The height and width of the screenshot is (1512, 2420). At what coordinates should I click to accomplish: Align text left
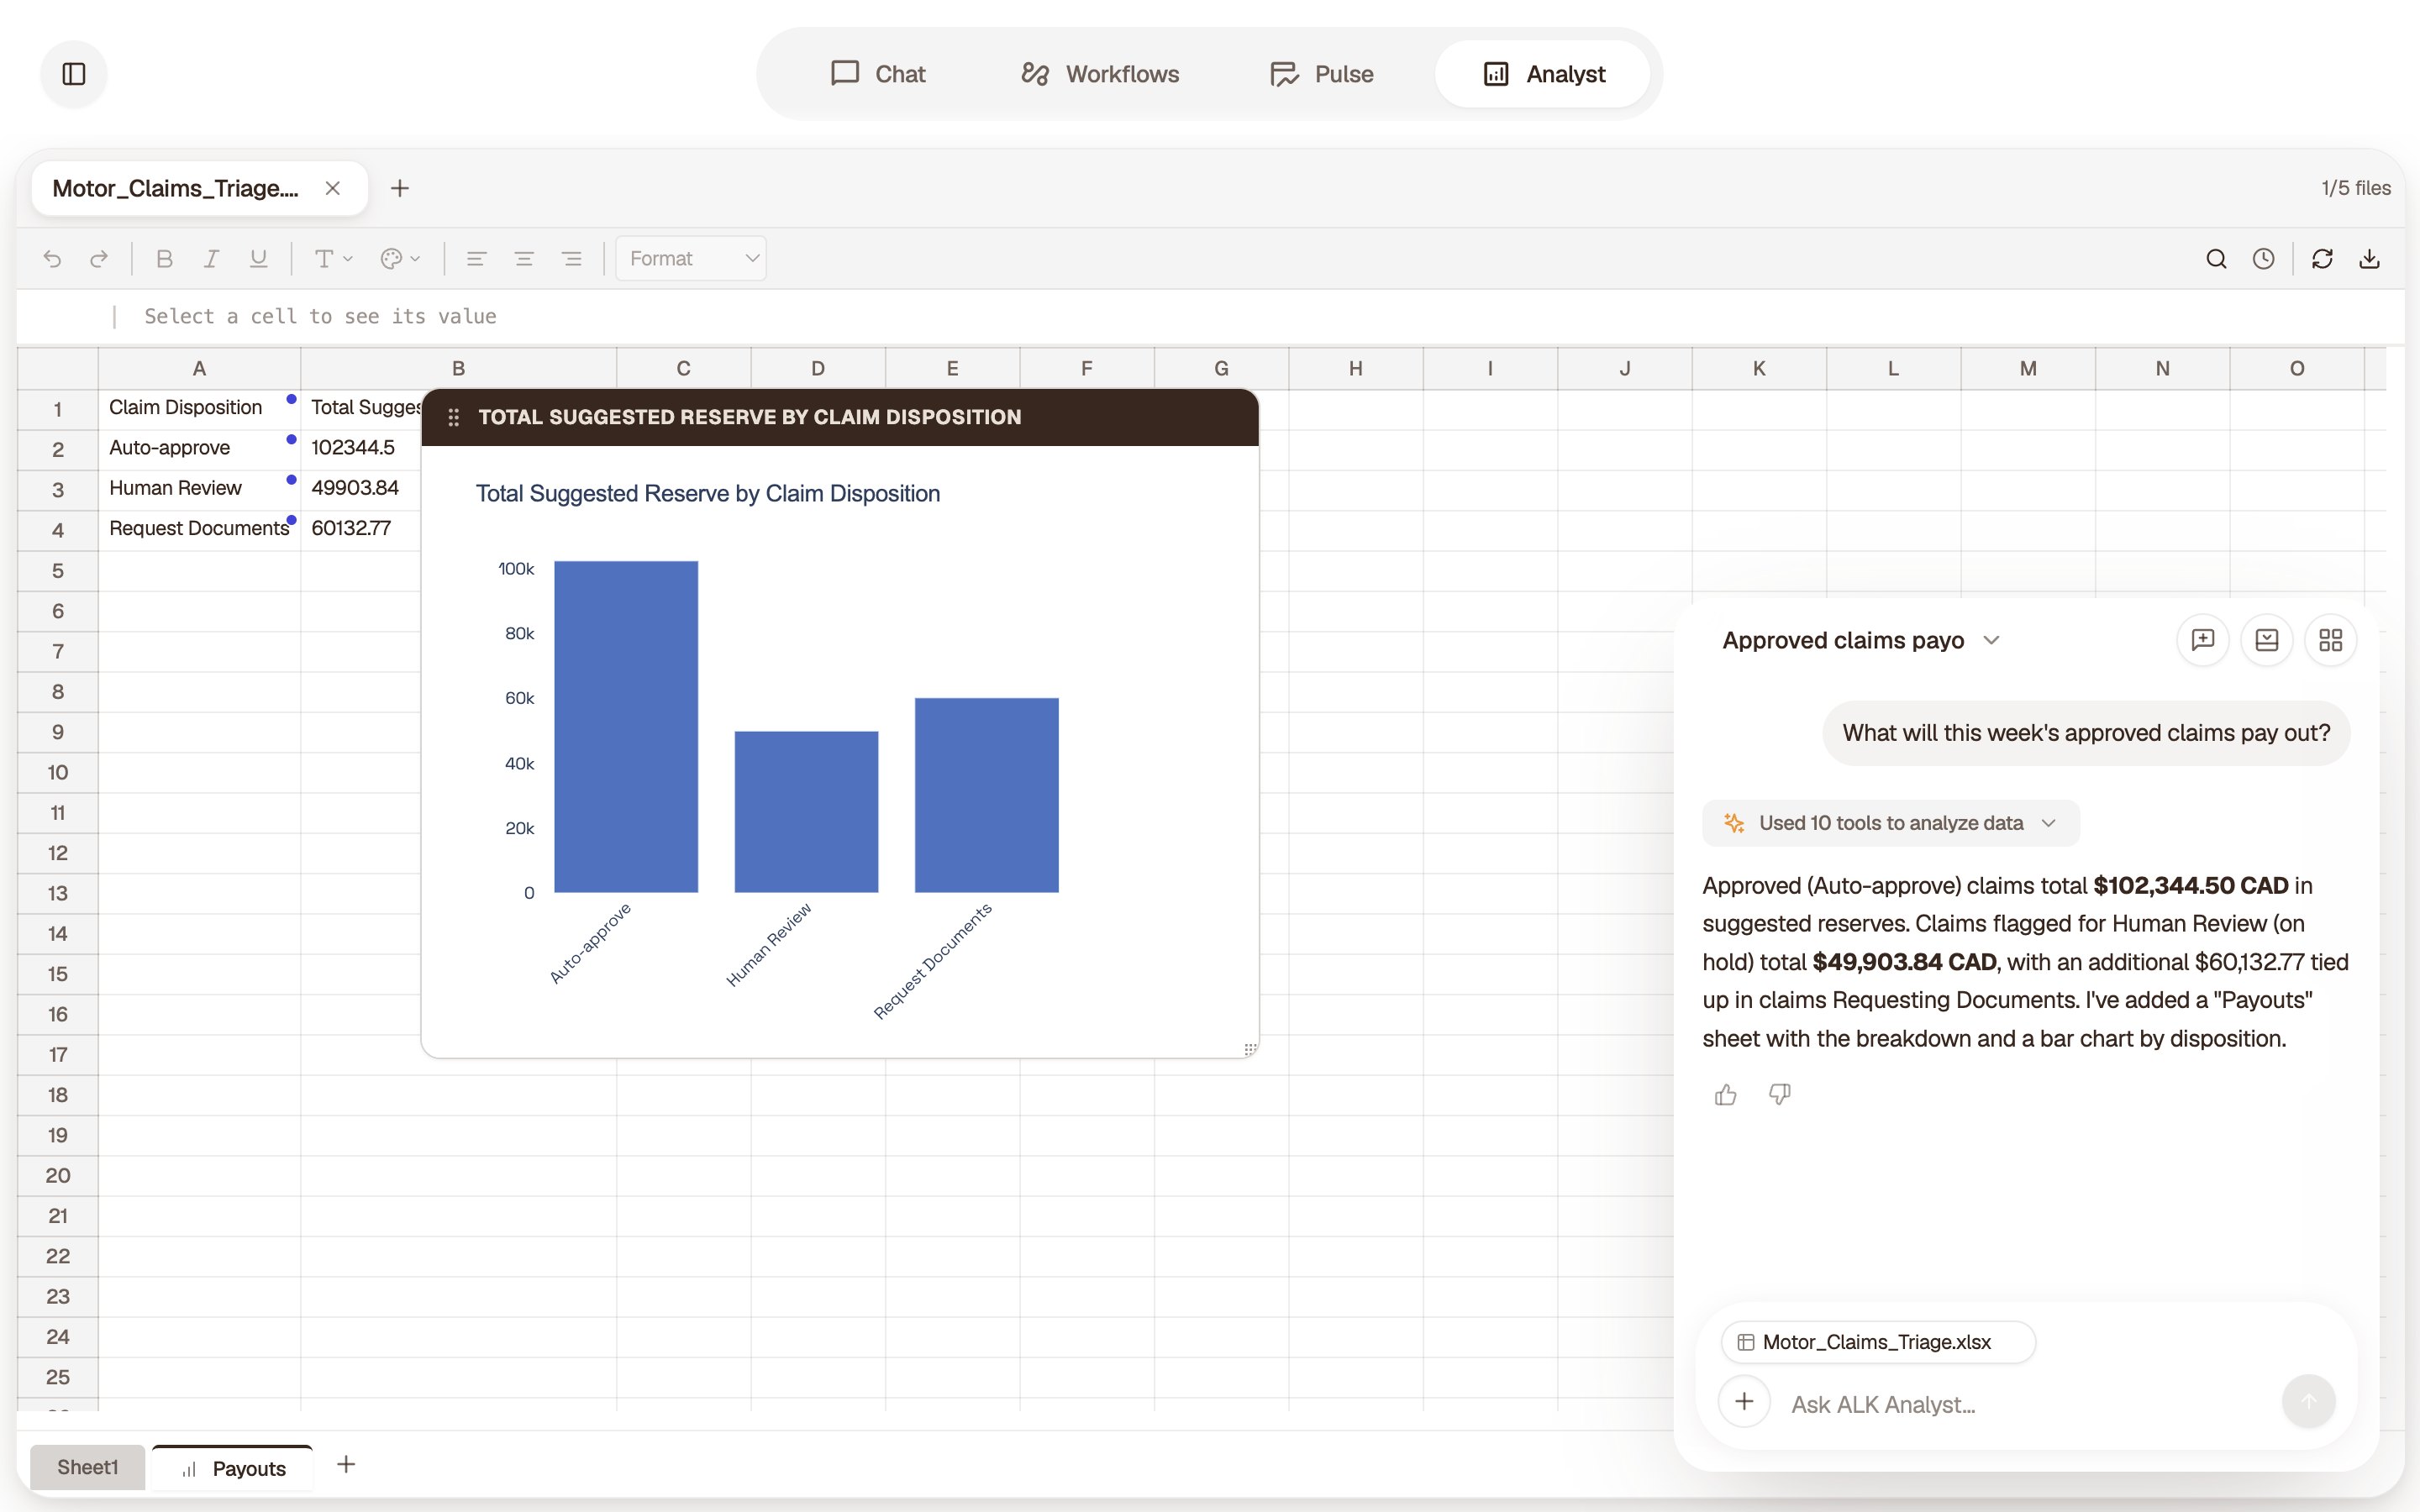(x=476, y=259)
